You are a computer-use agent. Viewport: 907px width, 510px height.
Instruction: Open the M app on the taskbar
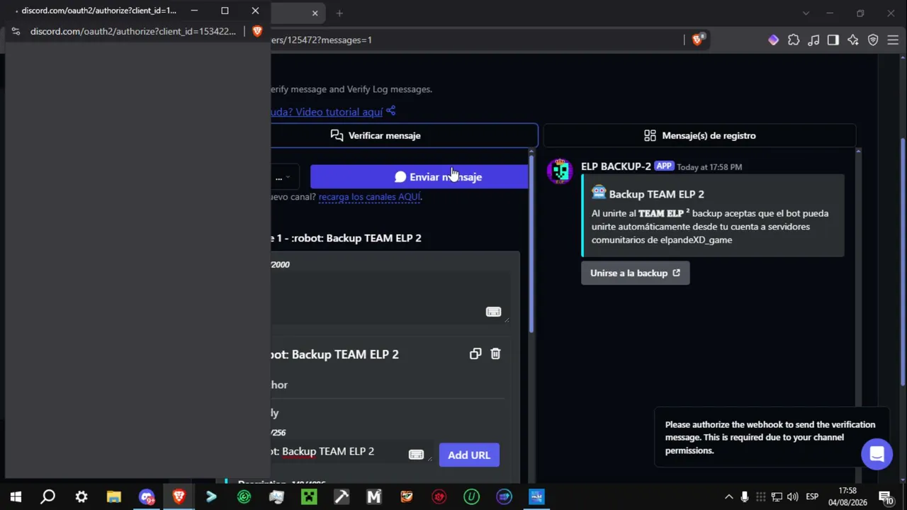tap(374, 497)
